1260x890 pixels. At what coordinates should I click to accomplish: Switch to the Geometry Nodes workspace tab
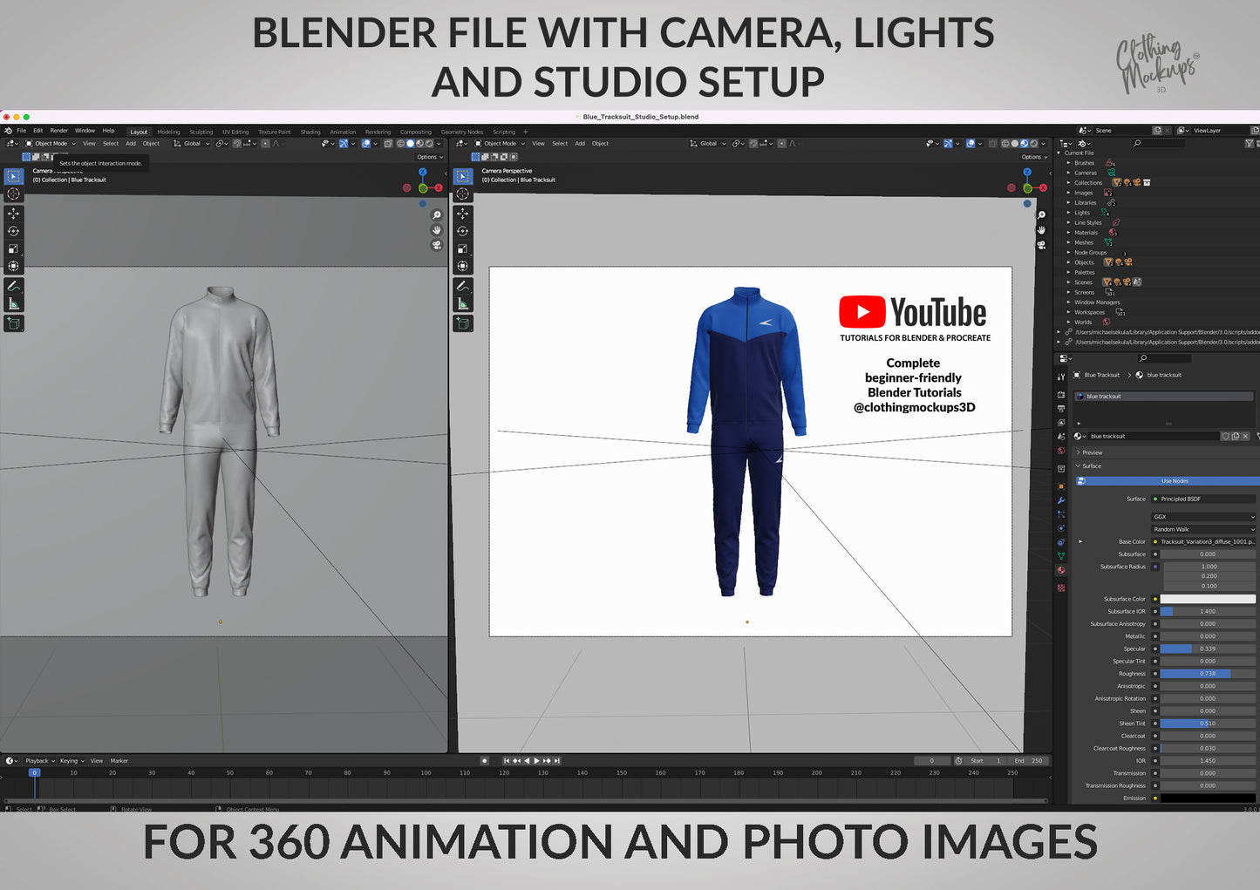pyautogui.click(x=462, y=132)
